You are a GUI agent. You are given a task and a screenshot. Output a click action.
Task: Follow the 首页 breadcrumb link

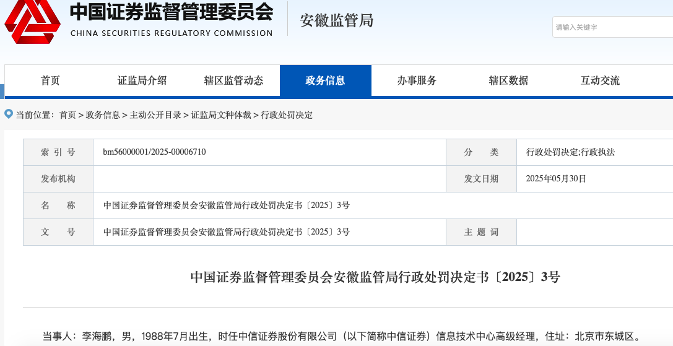(67, 115)
